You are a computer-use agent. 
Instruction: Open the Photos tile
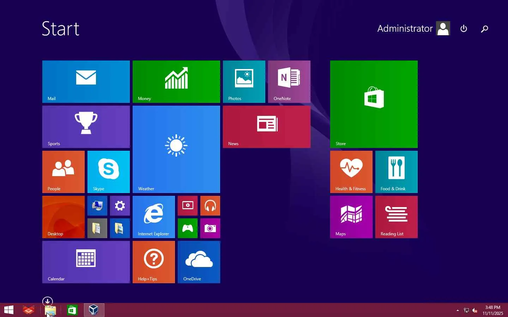click(244, 82)
